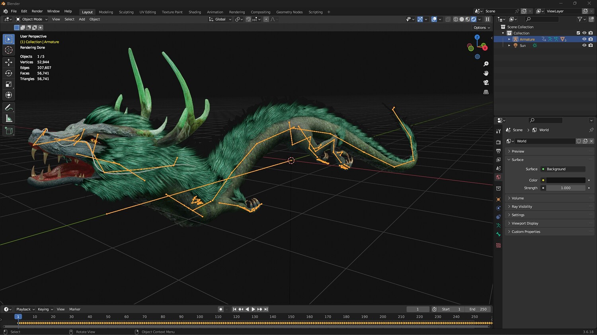The height and width of the screenshot is (335, 597).
Task: Expand the Ray Visibility section
Action: tap(521, 206)
